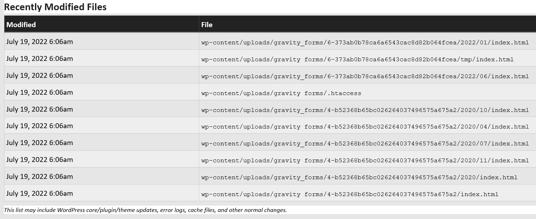Click the italic note about WordPress updates
Viewport: 536px width, 219px height.
(x=145, y=210)
